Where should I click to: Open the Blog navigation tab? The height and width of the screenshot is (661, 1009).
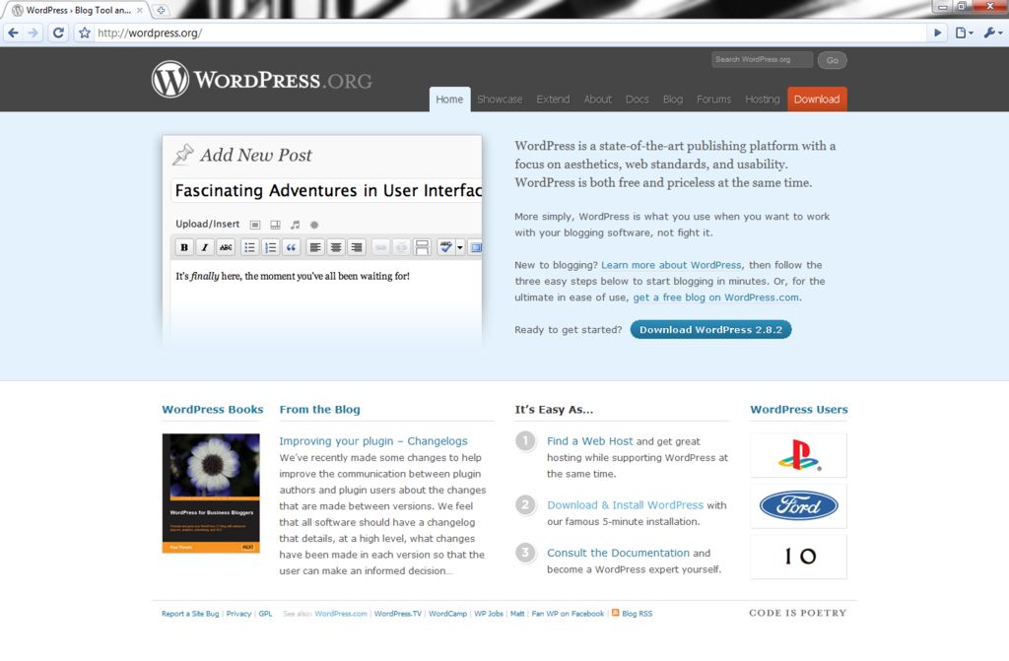click(x=672, y=99)
